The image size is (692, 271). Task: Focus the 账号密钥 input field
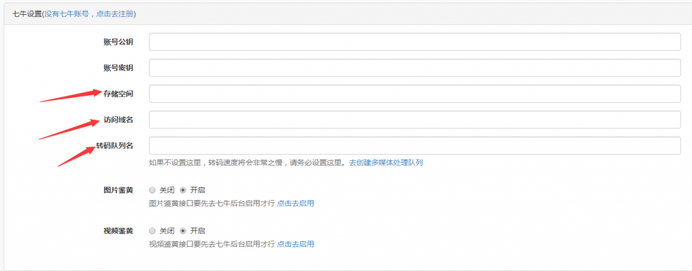415,68
